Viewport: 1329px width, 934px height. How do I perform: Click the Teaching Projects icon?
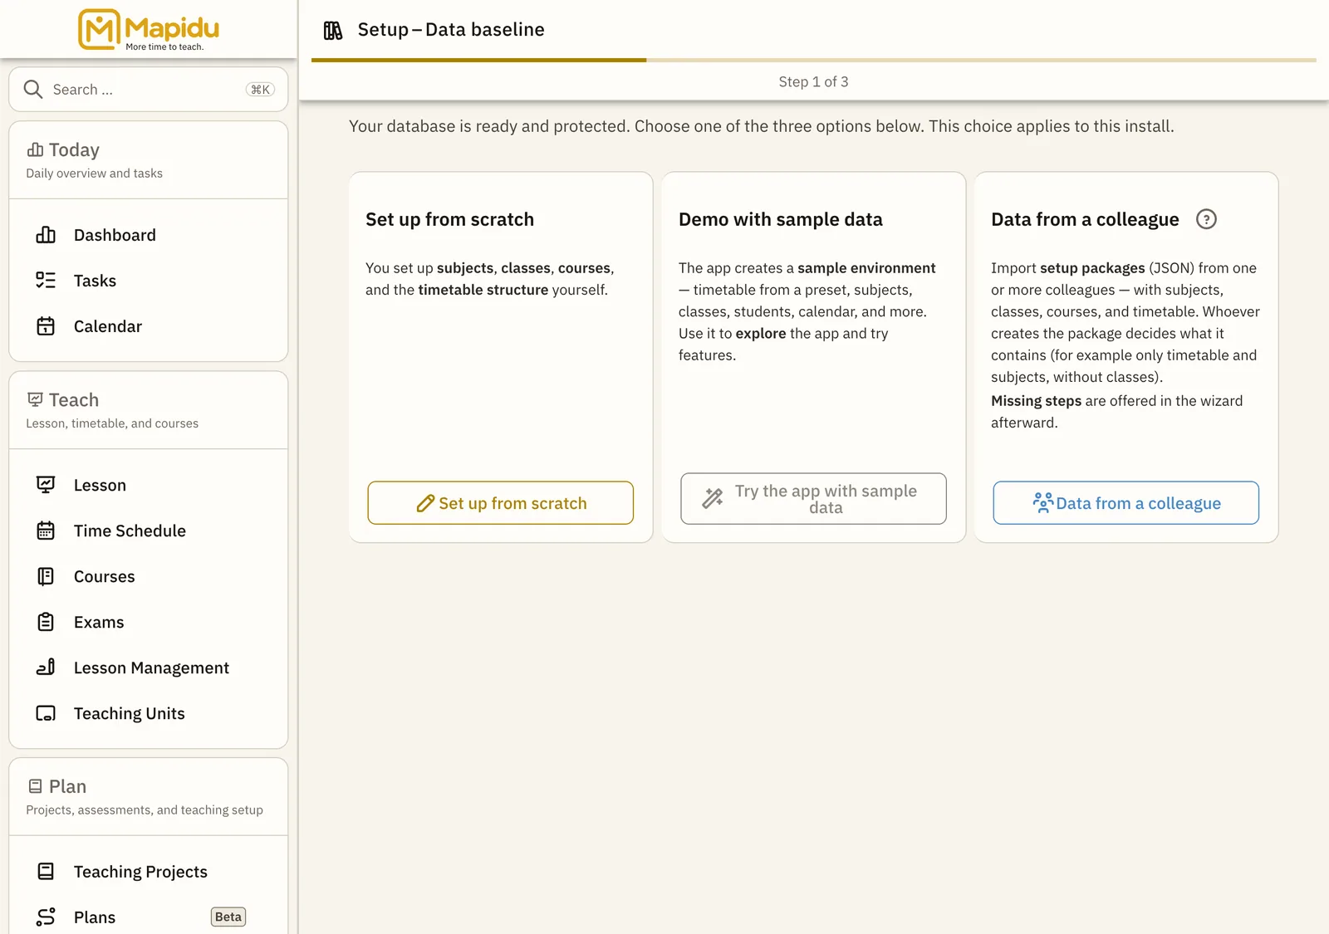point(46,872)
